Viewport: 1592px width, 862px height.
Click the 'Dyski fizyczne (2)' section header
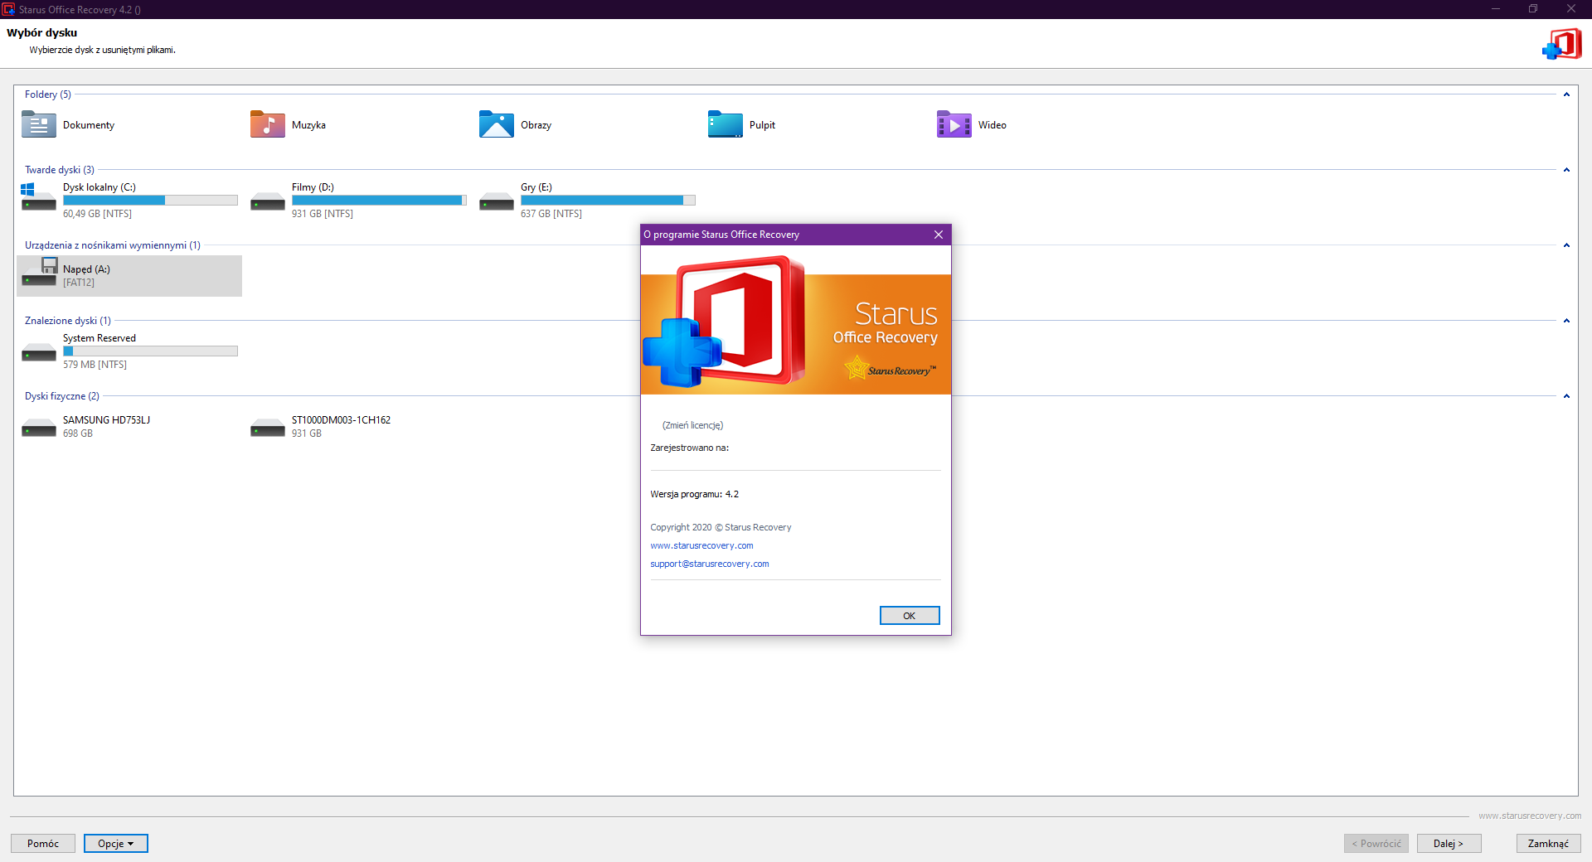tap(62, 396)
